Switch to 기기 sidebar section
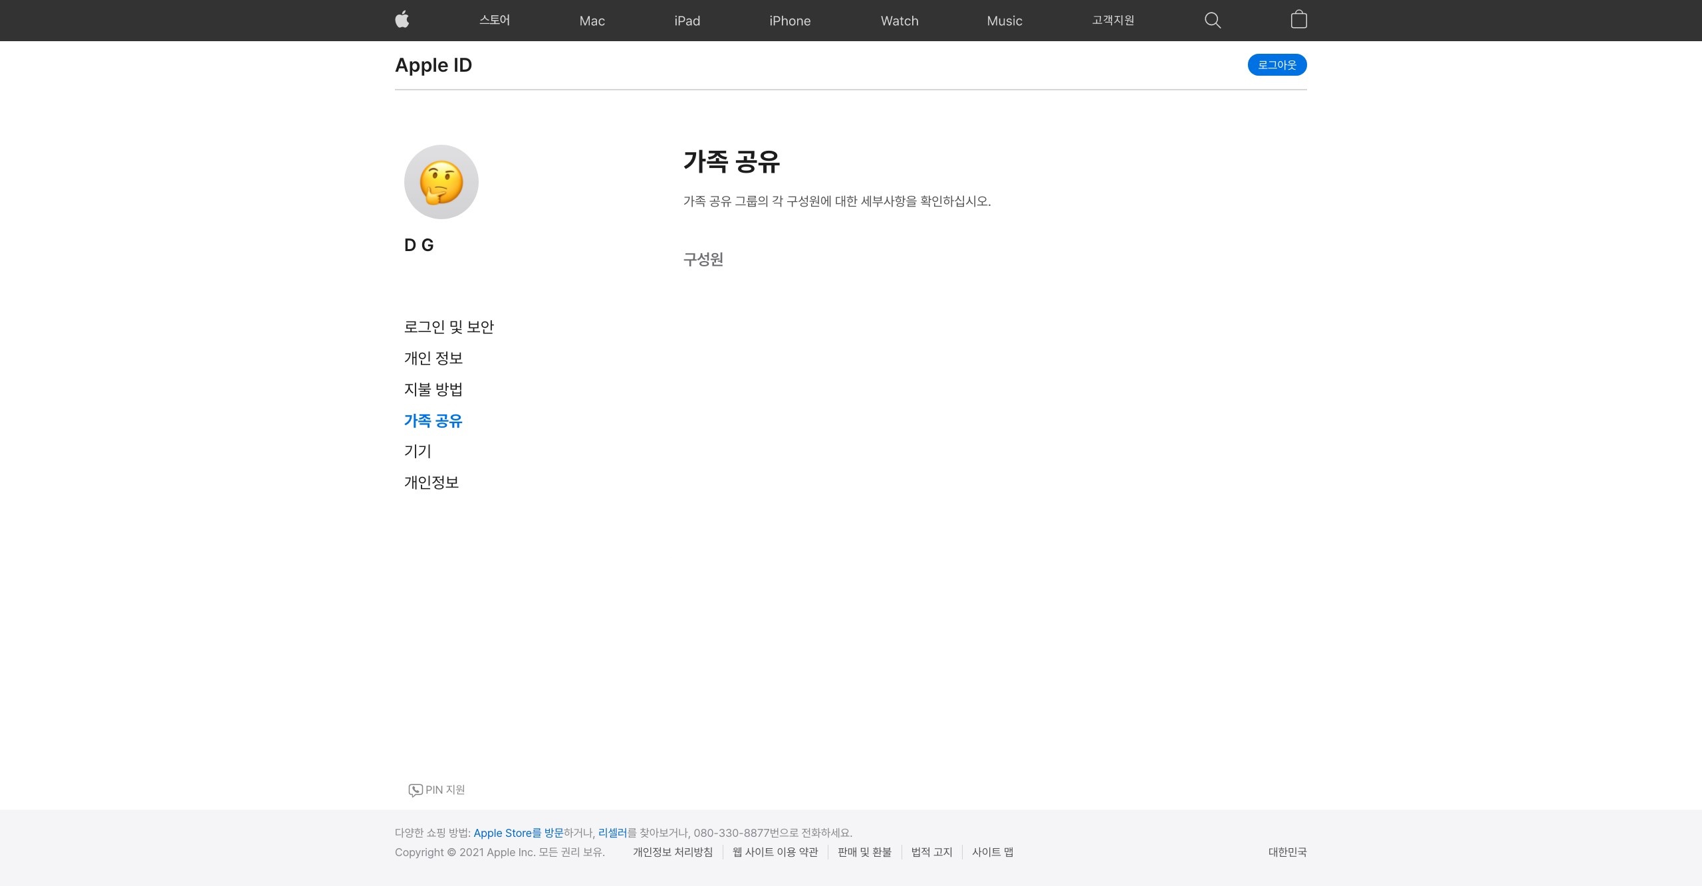Screen dimensions: 1702x886 point(418,451)
